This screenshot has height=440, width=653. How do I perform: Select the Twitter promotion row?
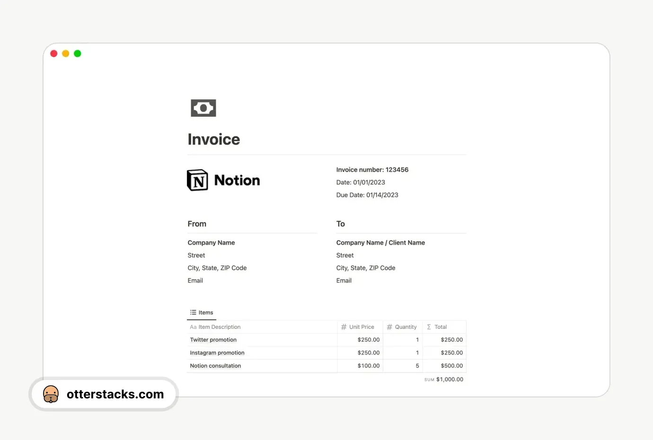pos(326,340)
